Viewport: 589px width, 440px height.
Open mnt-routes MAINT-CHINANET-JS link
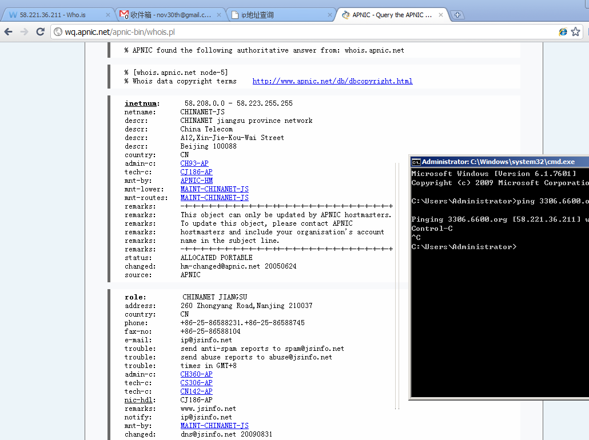tap(214, 198)
